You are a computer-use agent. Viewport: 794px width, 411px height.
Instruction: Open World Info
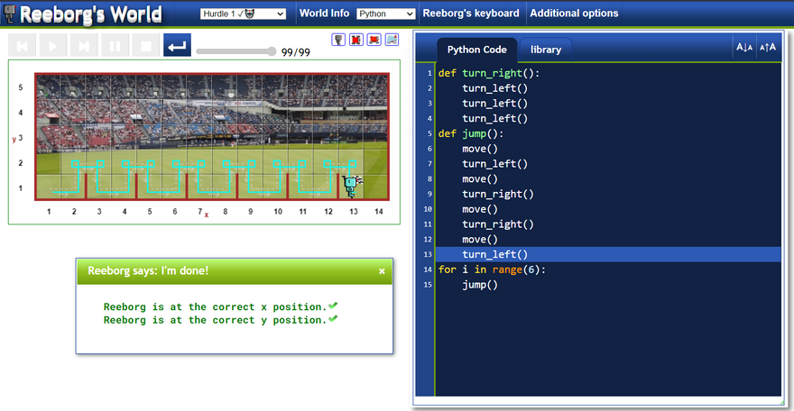click(324, 14)
